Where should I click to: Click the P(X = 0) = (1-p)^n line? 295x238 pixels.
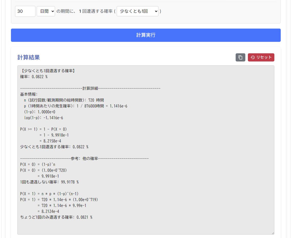pyautogui.click(x=38, y=164)
